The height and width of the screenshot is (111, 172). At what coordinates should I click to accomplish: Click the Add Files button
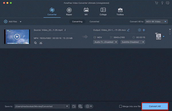pos(11,21)
